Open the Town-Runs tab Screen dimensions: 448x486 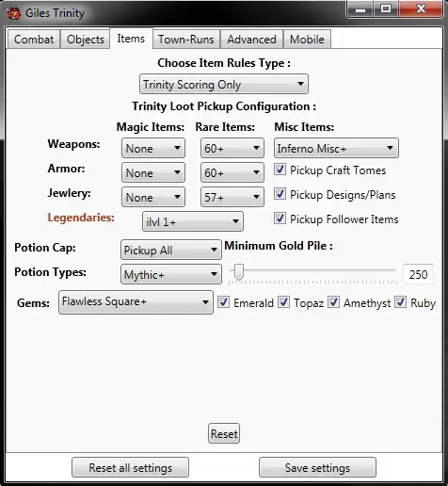[186, 40]
